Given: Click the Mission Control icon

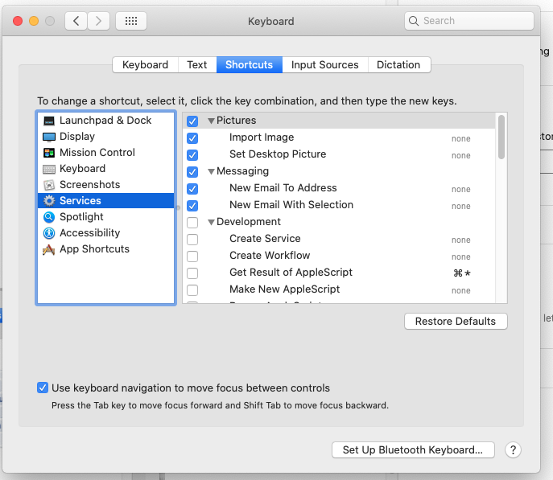Looking at the screenshot, I should pos(49,153).
